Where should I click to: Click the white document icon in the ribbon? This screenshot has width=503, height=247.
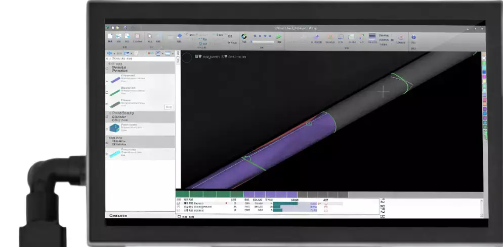click(110, 36)
